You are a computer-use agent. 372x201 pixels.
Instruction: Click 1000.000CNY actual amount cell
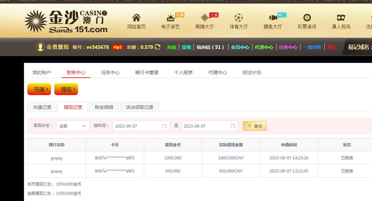pyautogui.click(x=231, y=158)
